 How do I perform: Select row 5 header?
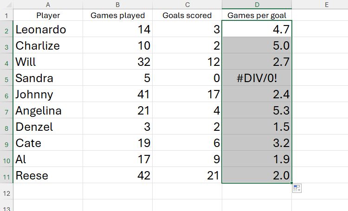[6, 78]
